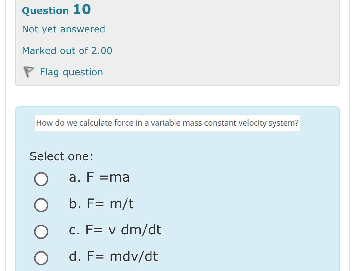Click the radio circle next to F =ma
355x271 pixels.
point(41,179)
